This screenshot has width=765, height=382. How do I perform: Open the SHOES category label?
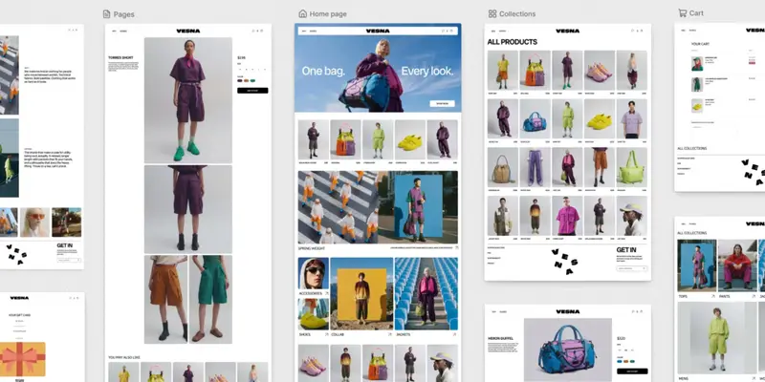[304, 335]
